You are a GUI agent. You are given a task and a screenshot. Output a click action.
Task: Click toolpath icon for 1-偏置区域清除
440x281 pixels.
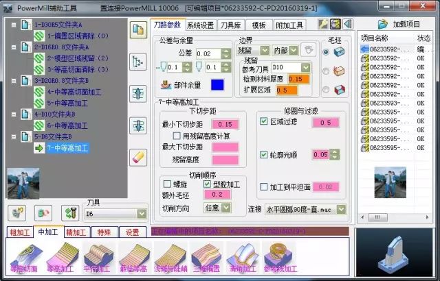(39, 36)
